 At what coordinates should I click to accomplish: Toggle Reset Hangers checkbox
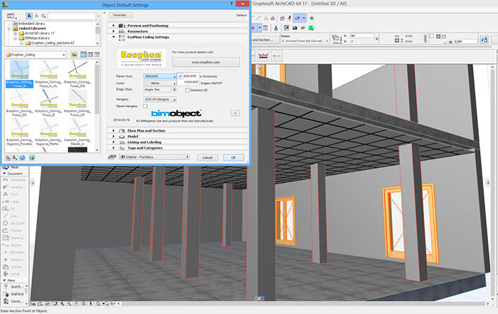[x=145, y=106]
